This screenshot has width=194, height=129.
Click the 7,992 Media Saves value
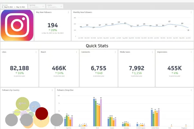coord(136,68)
